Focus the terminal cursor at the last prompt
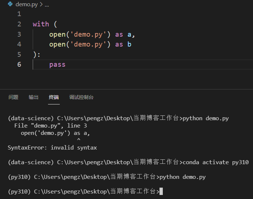The width and height of the screenshot is (253, 199). pos(161,191)
